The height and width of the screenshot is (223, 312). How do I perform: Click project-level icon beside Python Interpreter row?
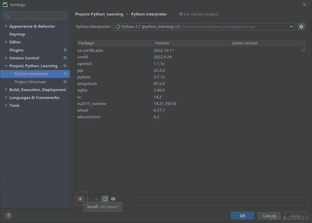[65, 74]
